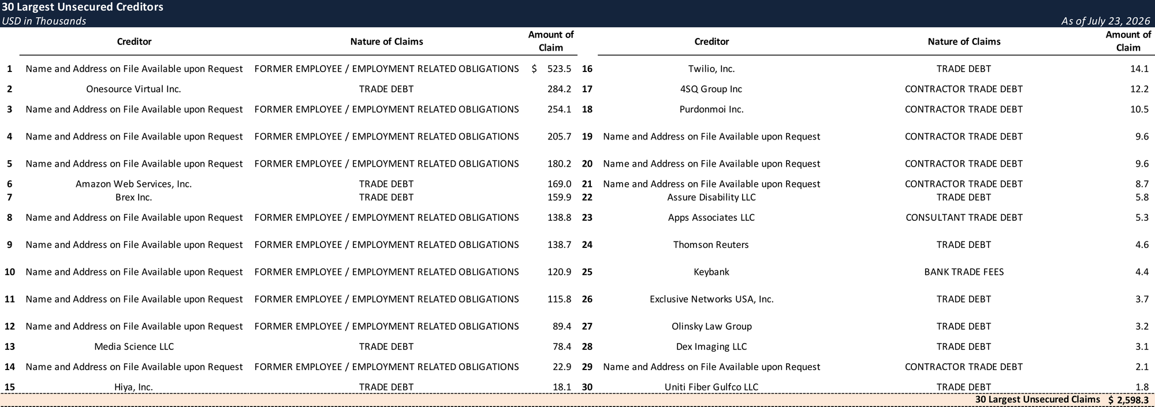
Task: Click the Twilio, Inc. creditor cell
Action: pos(711,69)
